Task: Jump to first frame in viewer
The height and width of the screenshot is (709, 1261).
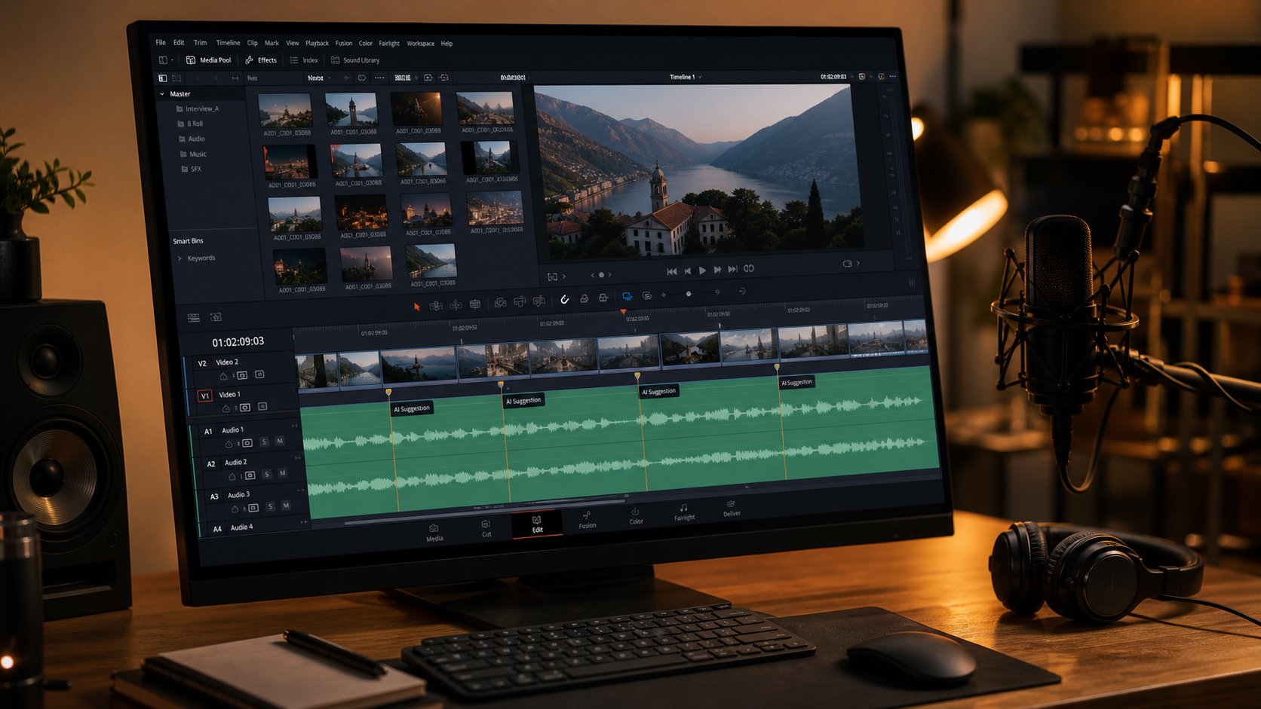Action: pos(672,271)
